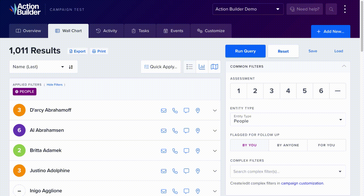
Task: Open the chat note icon for D'arcy Abrahamoff
Action: point(186,110)
